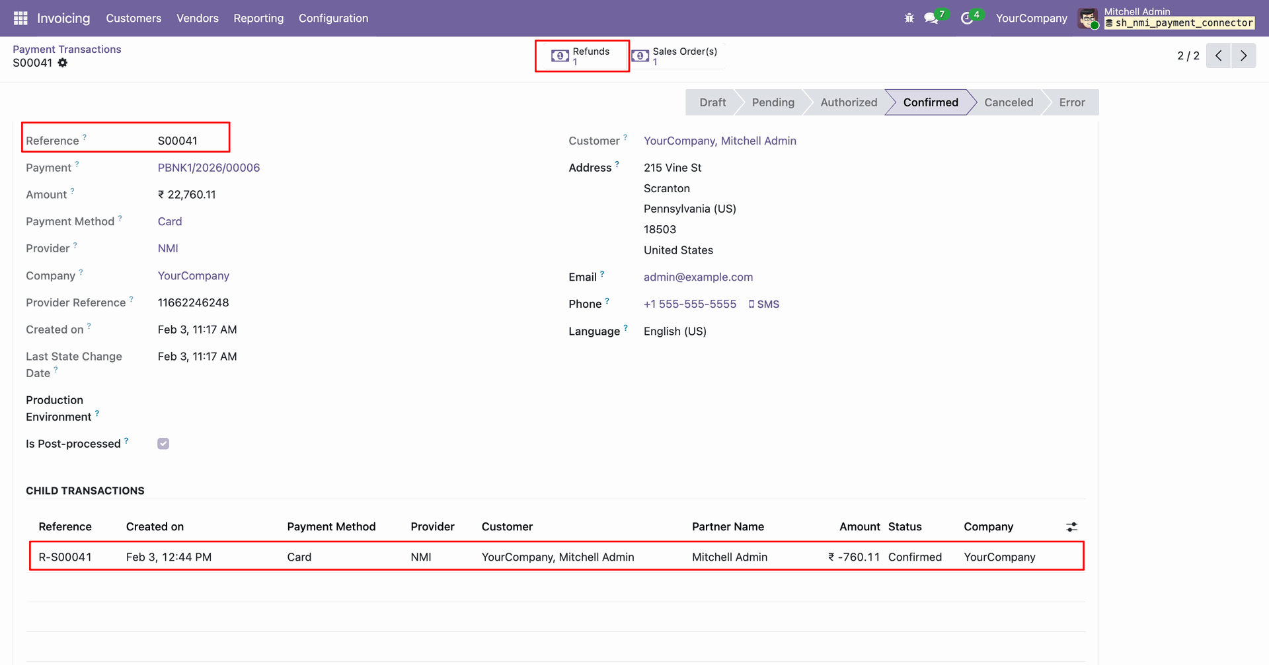1269x665 pixels.
Task: Toggle the Is Post-processed checkbox
Action: 163,444
